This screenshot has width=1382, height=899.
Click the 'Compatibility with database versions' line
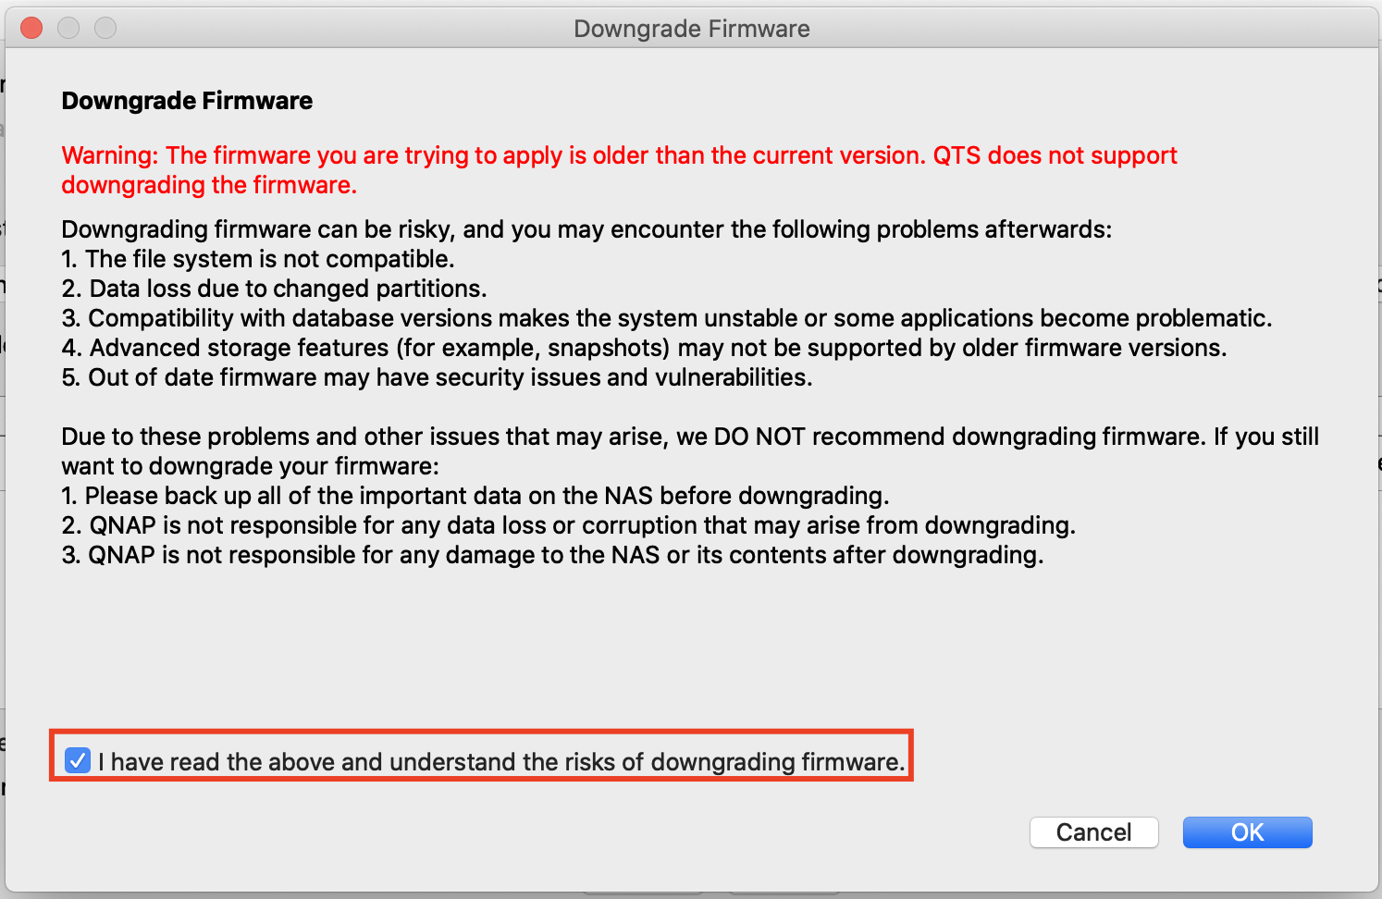[667, 318]
